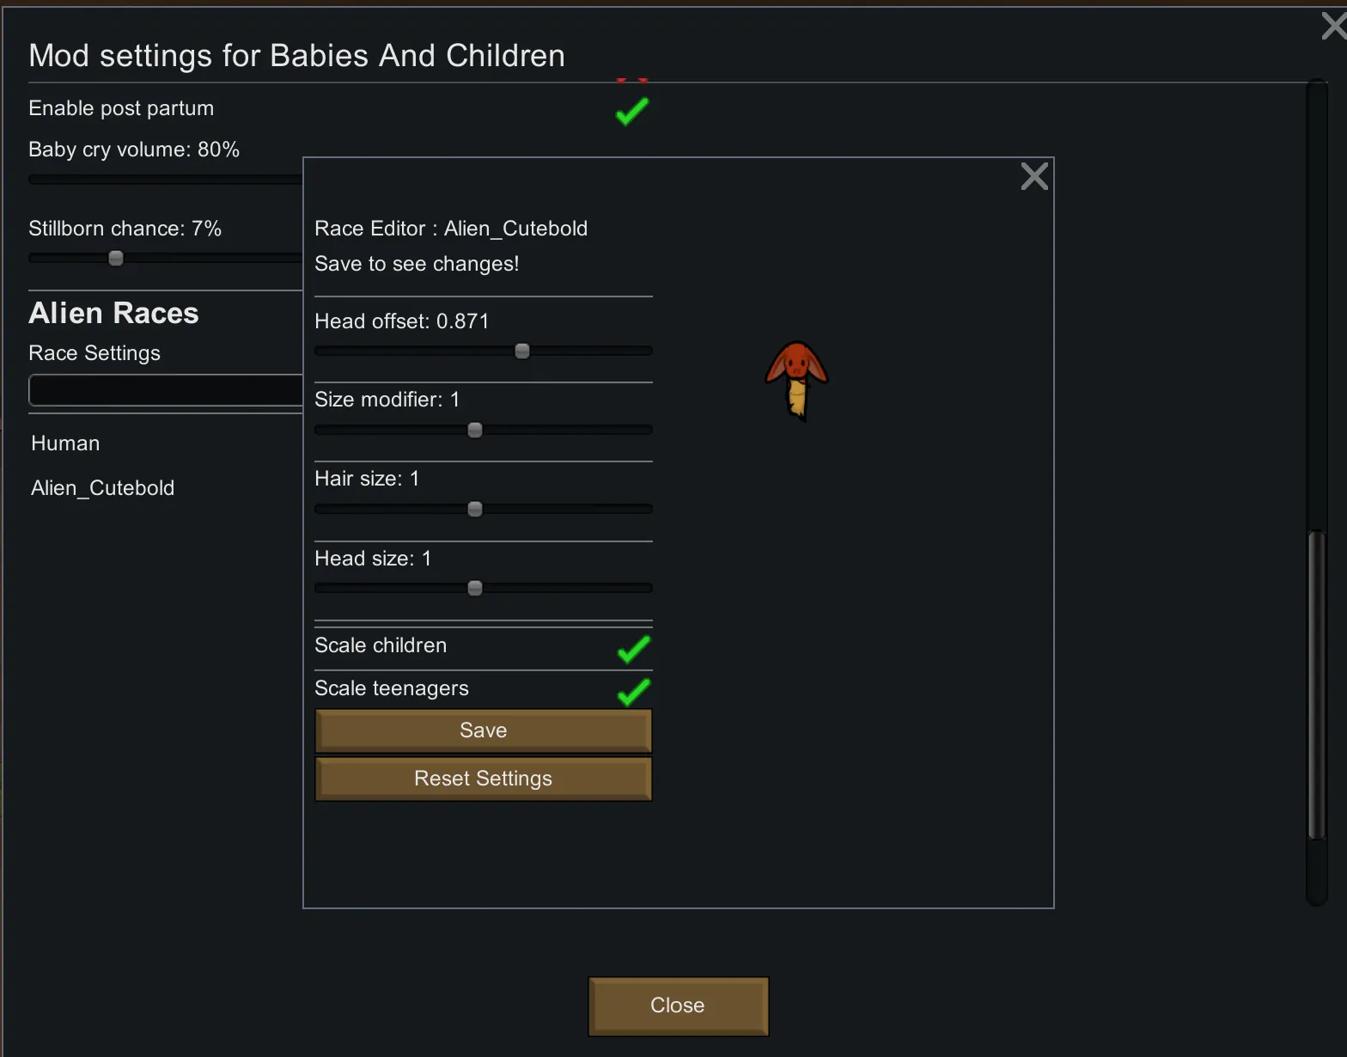The image size is (1347, 1057).
Task: Click the Reset Settings button
Action: 483,779
